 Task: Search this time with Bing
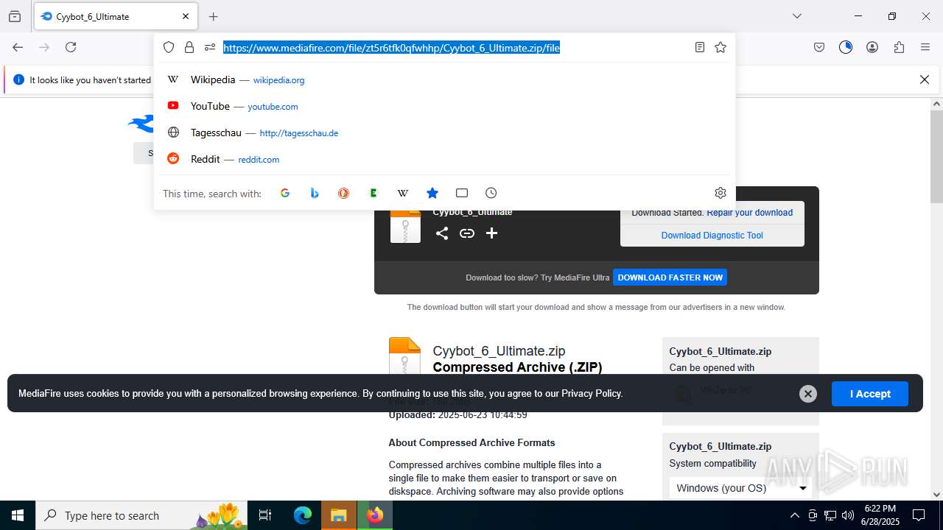pyautogui.click(x=315, y=193)
